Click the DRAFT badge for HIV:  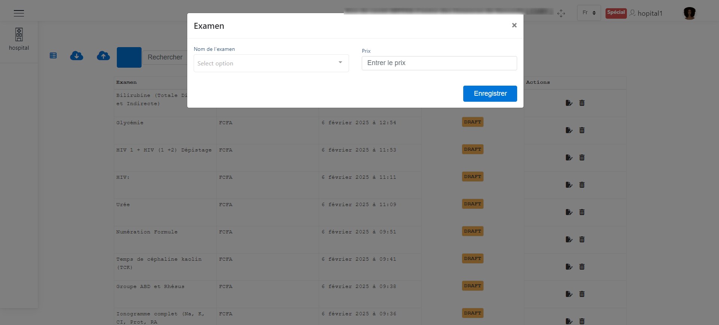[x=473, y=177]
